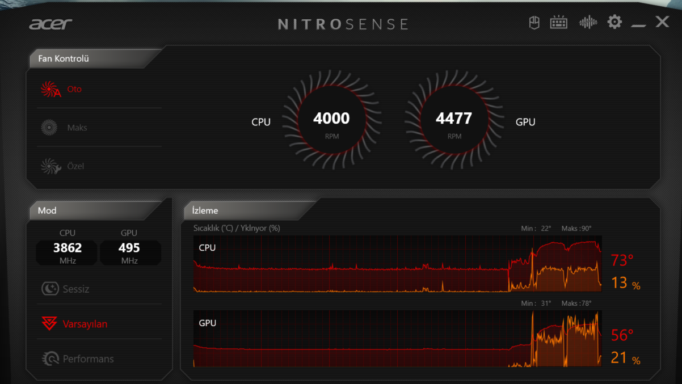The image size is (682, 384).
Task: Click the CPU load value 13 %
Action: tap(625, 283)
